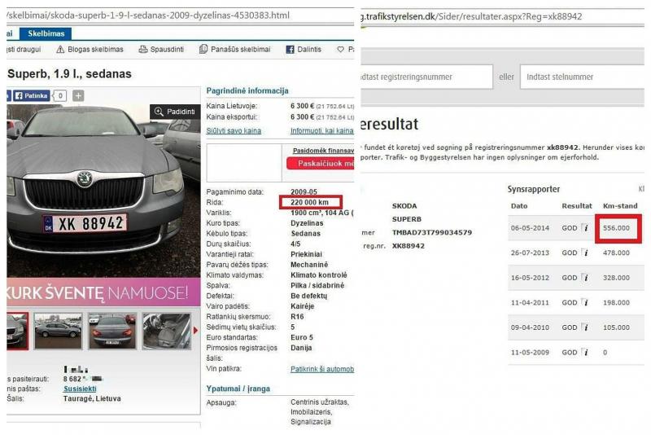
Task: Click the Dalintis Facebook icon
Action: coord(290,50)
